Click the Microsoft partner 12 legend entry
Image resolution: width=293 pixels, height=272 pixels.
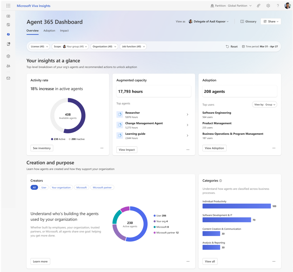pos(166,233)
